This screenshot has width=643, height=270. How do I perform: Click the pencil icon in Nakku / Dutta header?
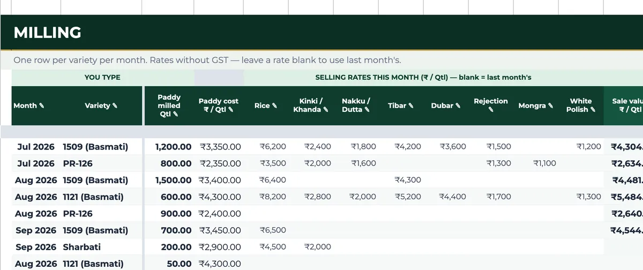367,110
